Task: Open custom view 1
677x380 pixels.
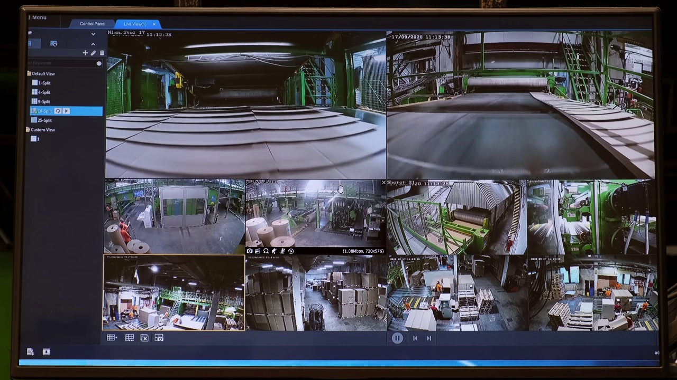Action: (x=35, y=139)
